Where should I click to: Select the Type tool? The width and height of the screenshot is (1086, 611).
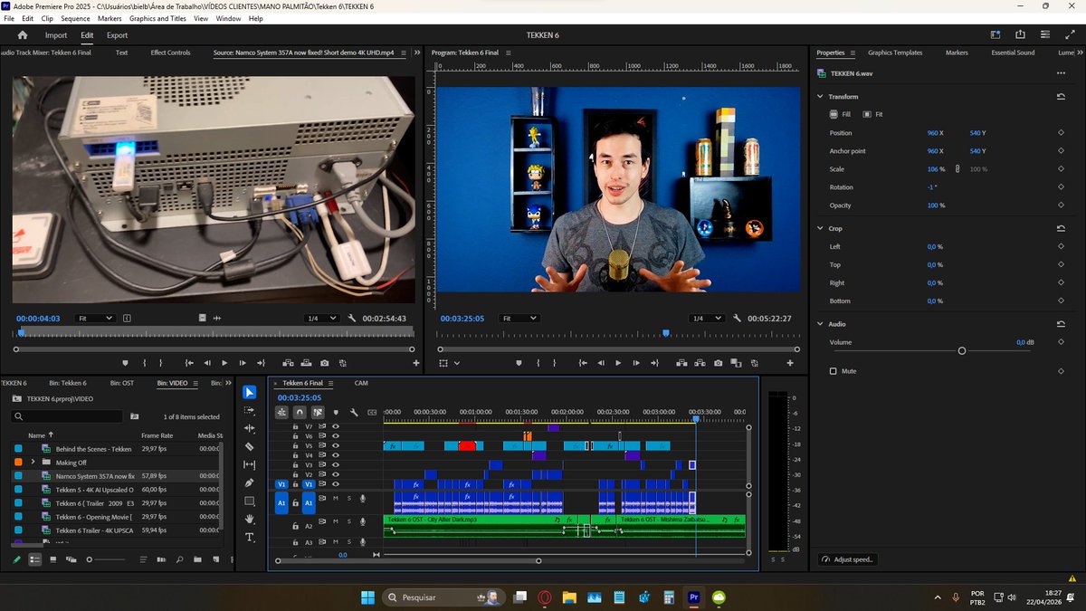[250, 538]
